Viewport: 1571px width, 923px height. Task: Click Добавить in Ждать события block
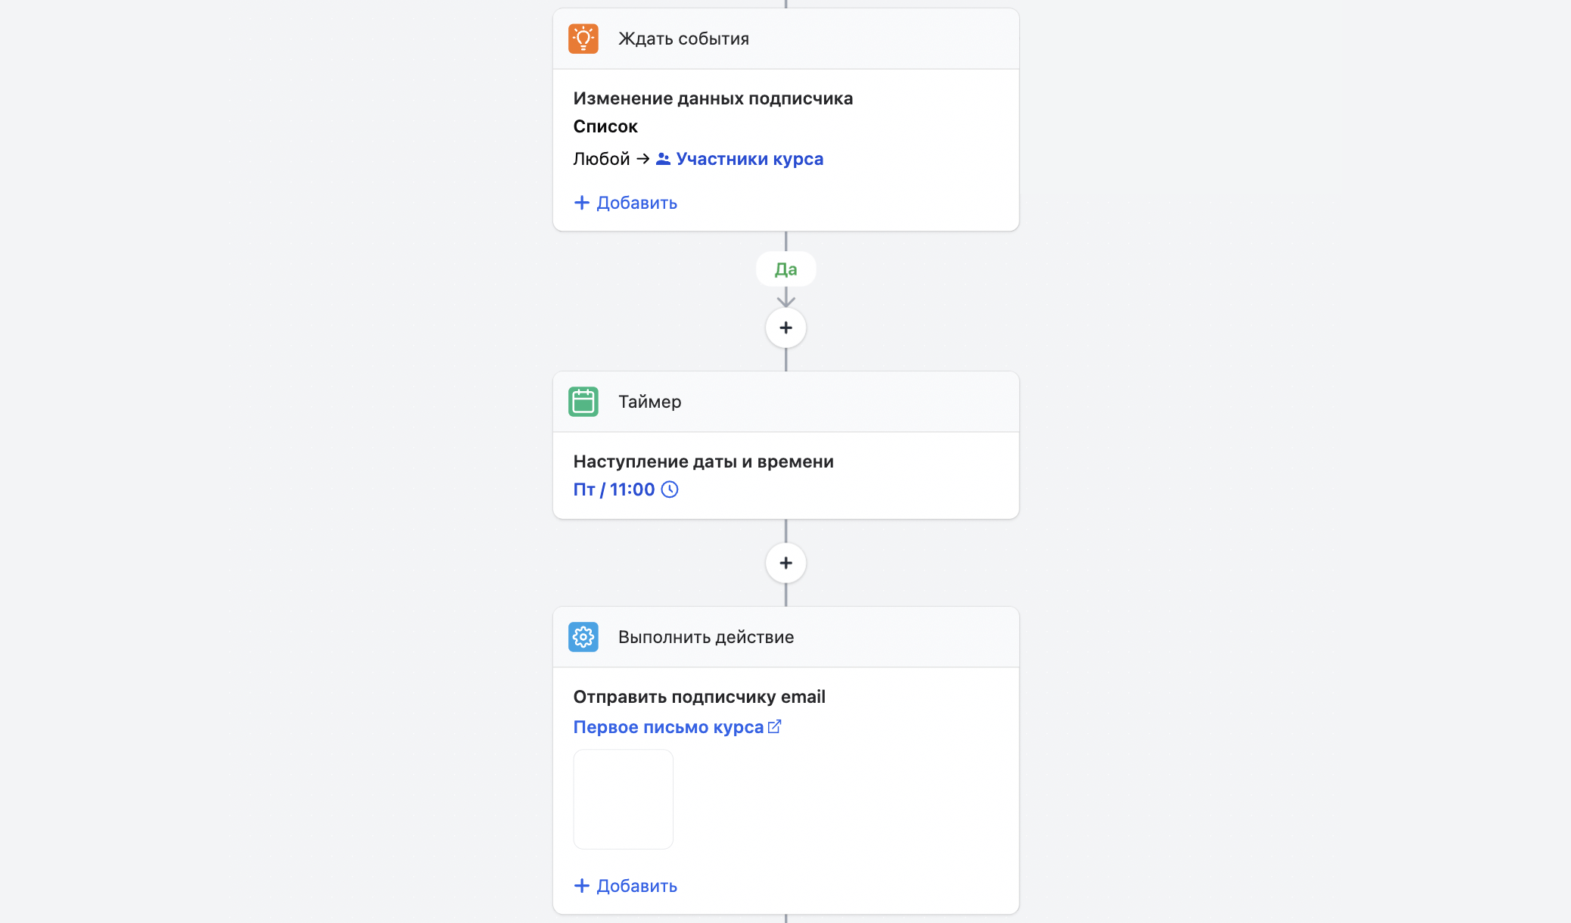(x=625, y=203)
